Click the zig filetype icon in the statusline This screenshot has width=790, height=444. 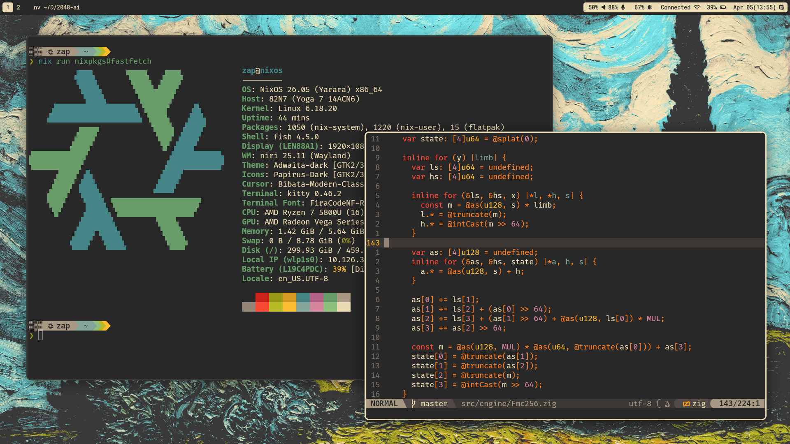point(686,404)
